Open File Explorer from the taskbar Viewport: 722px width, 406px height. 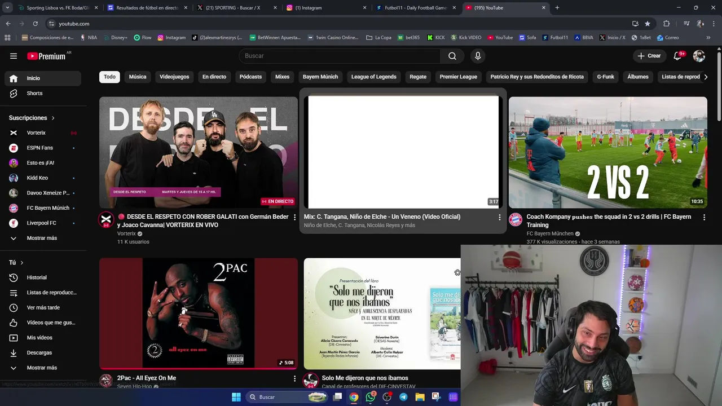(x=420, y=397)
